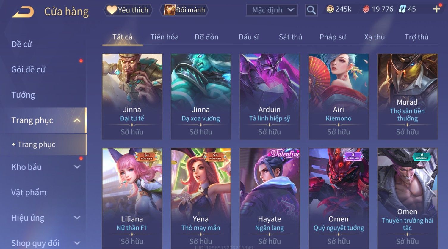
Task: Open Gói đề cử in sidebar
Action: tap(28, 69)
